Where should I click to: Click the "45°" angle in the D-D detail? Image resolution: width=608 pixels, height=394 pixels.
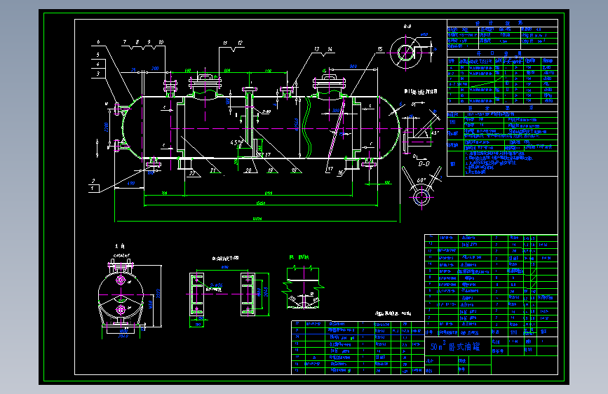(435, 133)
